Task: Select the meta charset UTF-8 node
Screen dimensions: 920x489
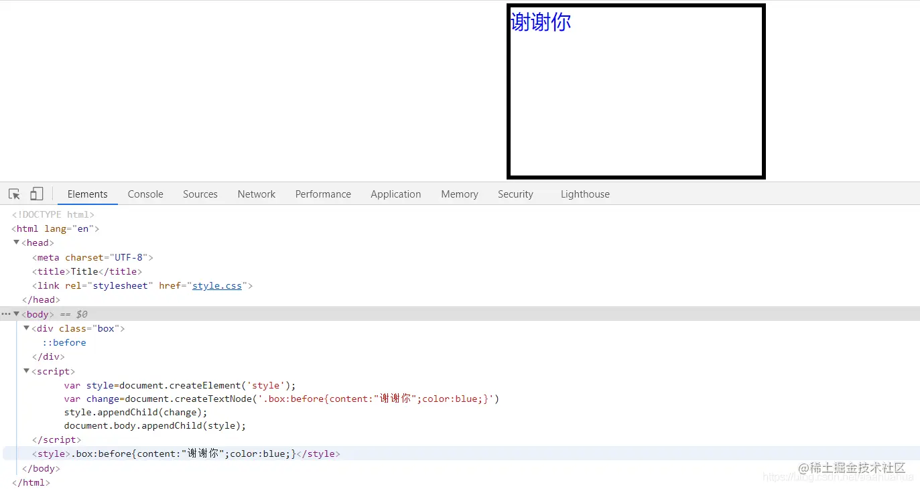Action: pyautogui.click(x=92, y=257)
